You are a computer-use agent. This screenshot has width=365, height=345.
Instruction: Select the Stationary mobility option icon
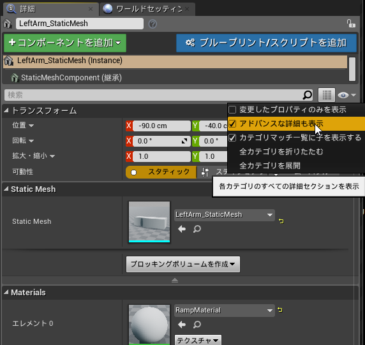pos(205,172)
